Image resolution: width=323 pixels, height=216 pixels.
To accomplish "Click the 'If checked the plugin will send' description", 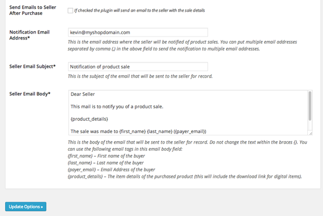I will point(139,11).
